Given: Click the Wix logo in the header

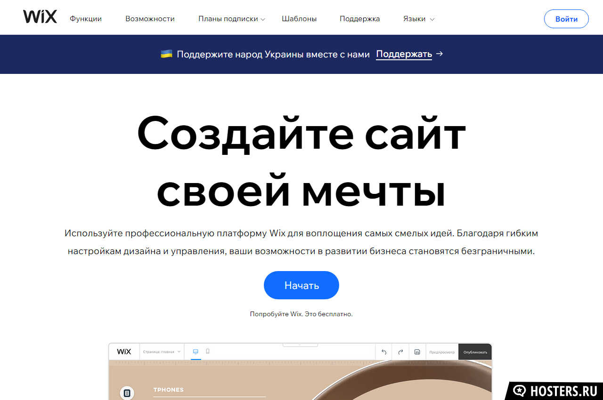Looking at the screenshot, I should (40, 17).
